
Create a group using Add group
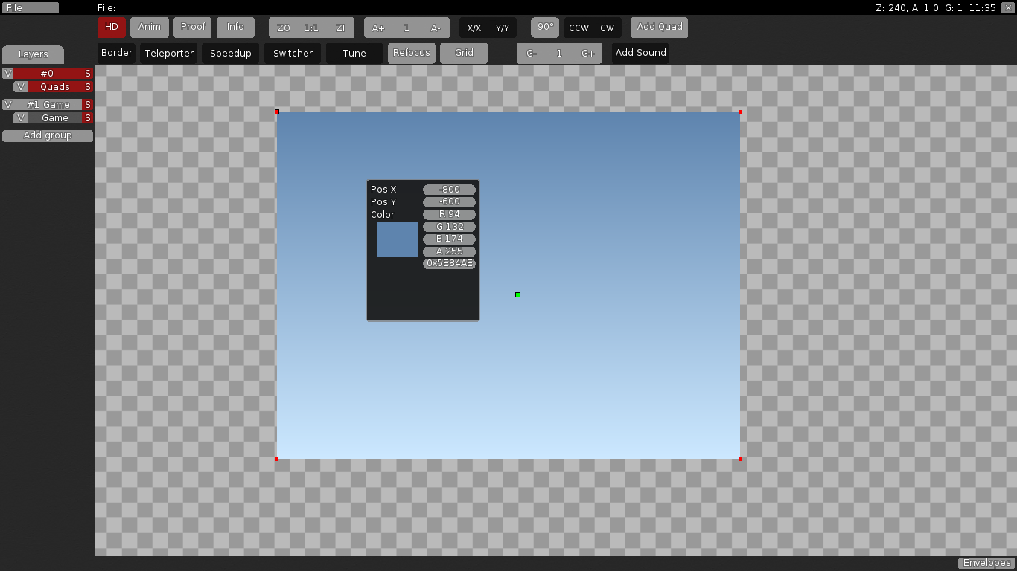47,135
